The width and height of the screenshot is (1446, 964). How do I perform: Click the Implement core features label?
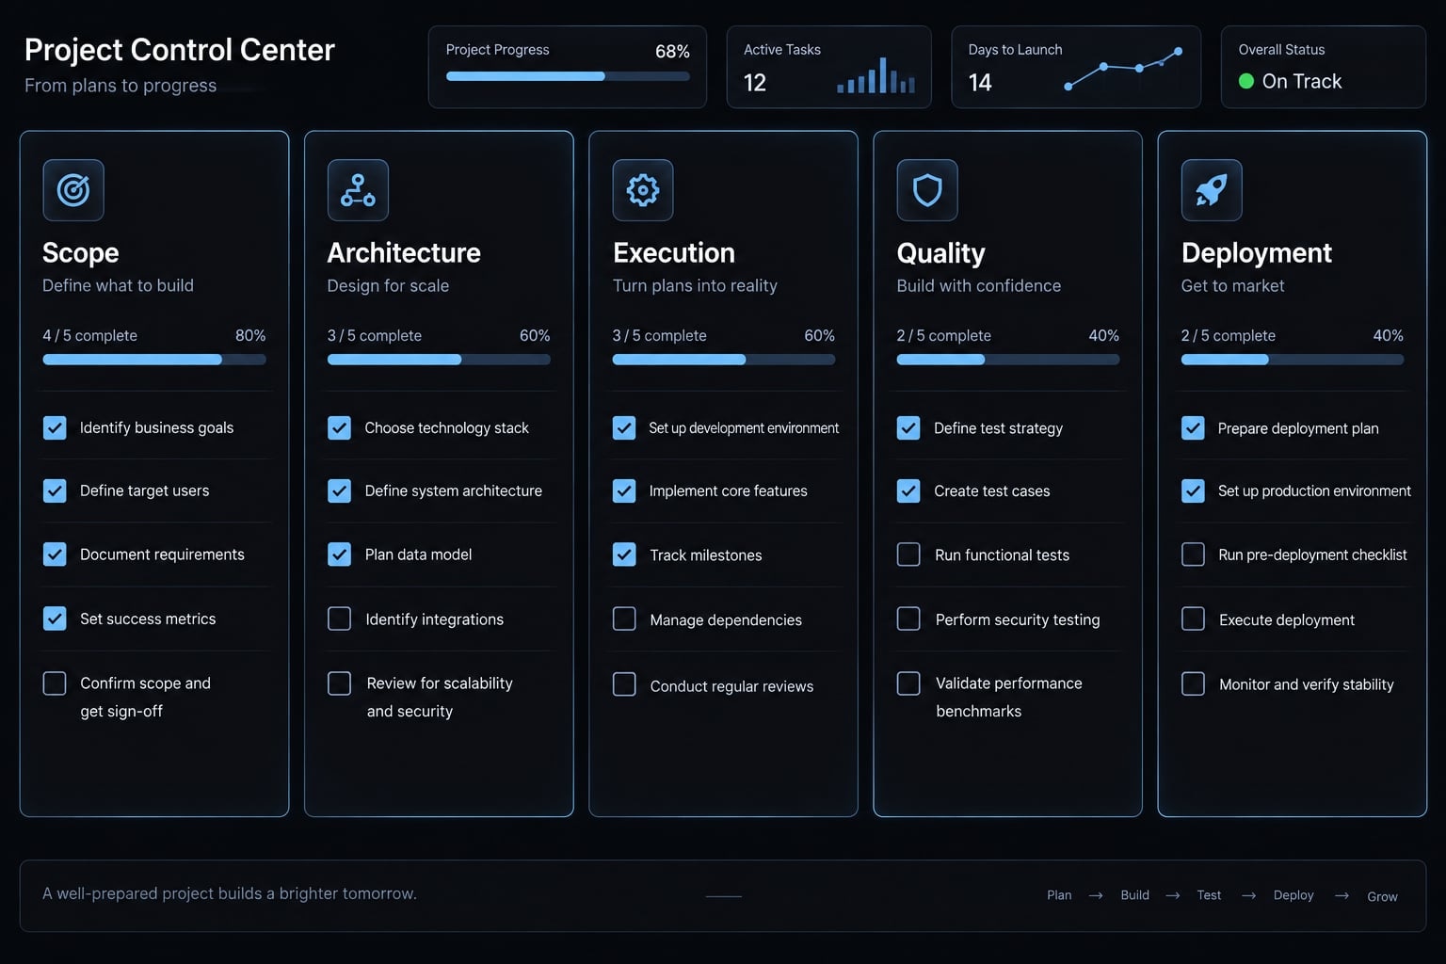729,490
